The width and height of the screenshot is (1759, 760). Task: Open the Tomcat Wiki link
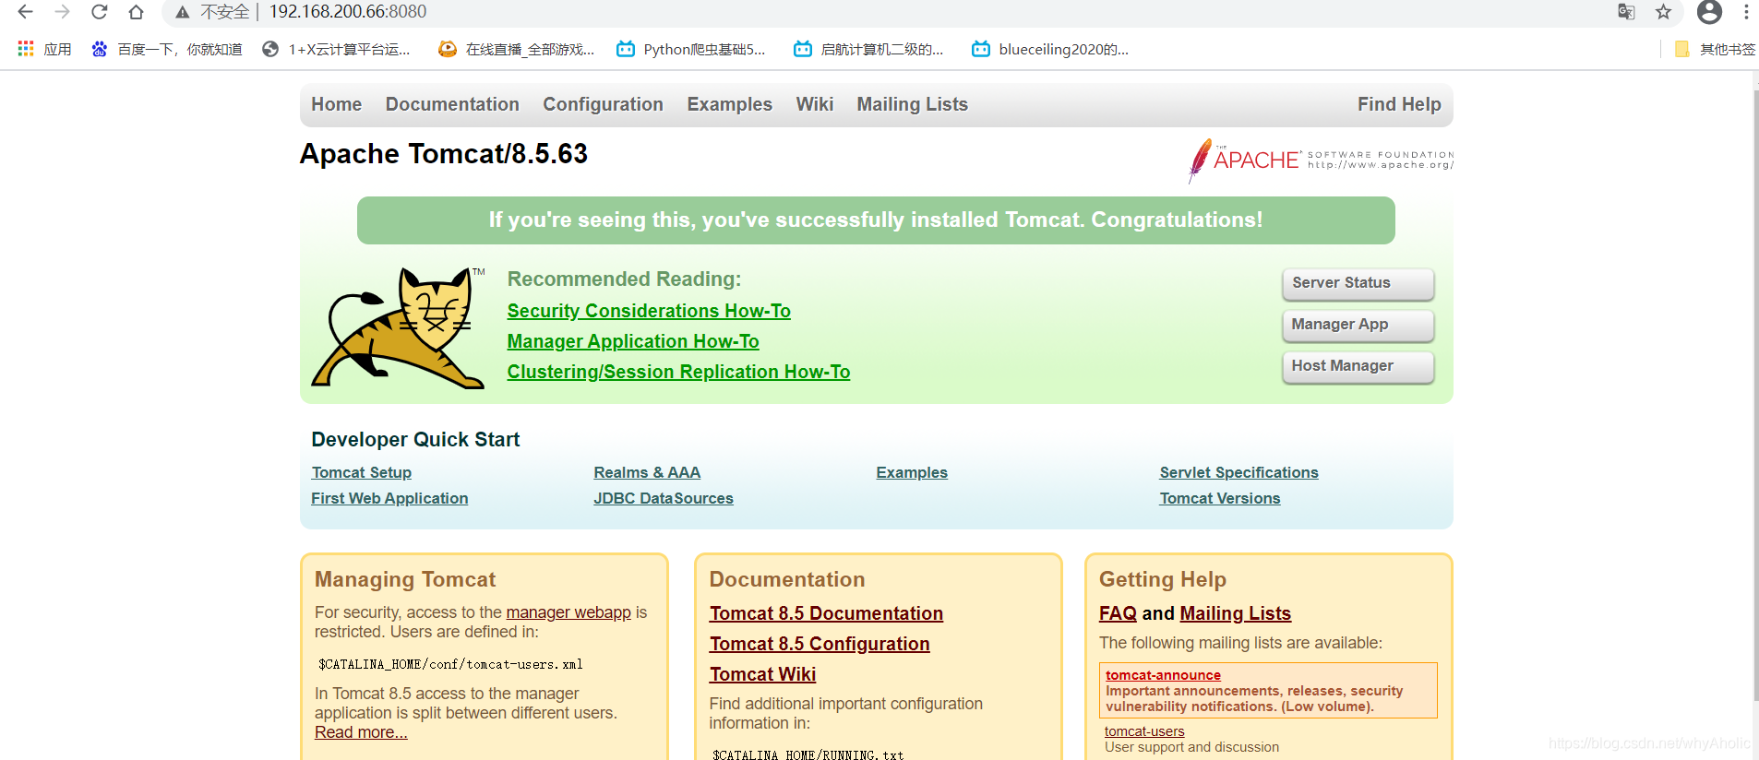click(762, 674)
